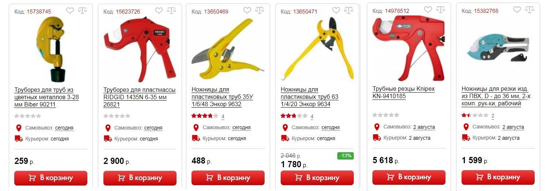Open pickup 'сегодня' link on Biber card
The width and height of the screenshot is (546, 191).
(64, 128)
